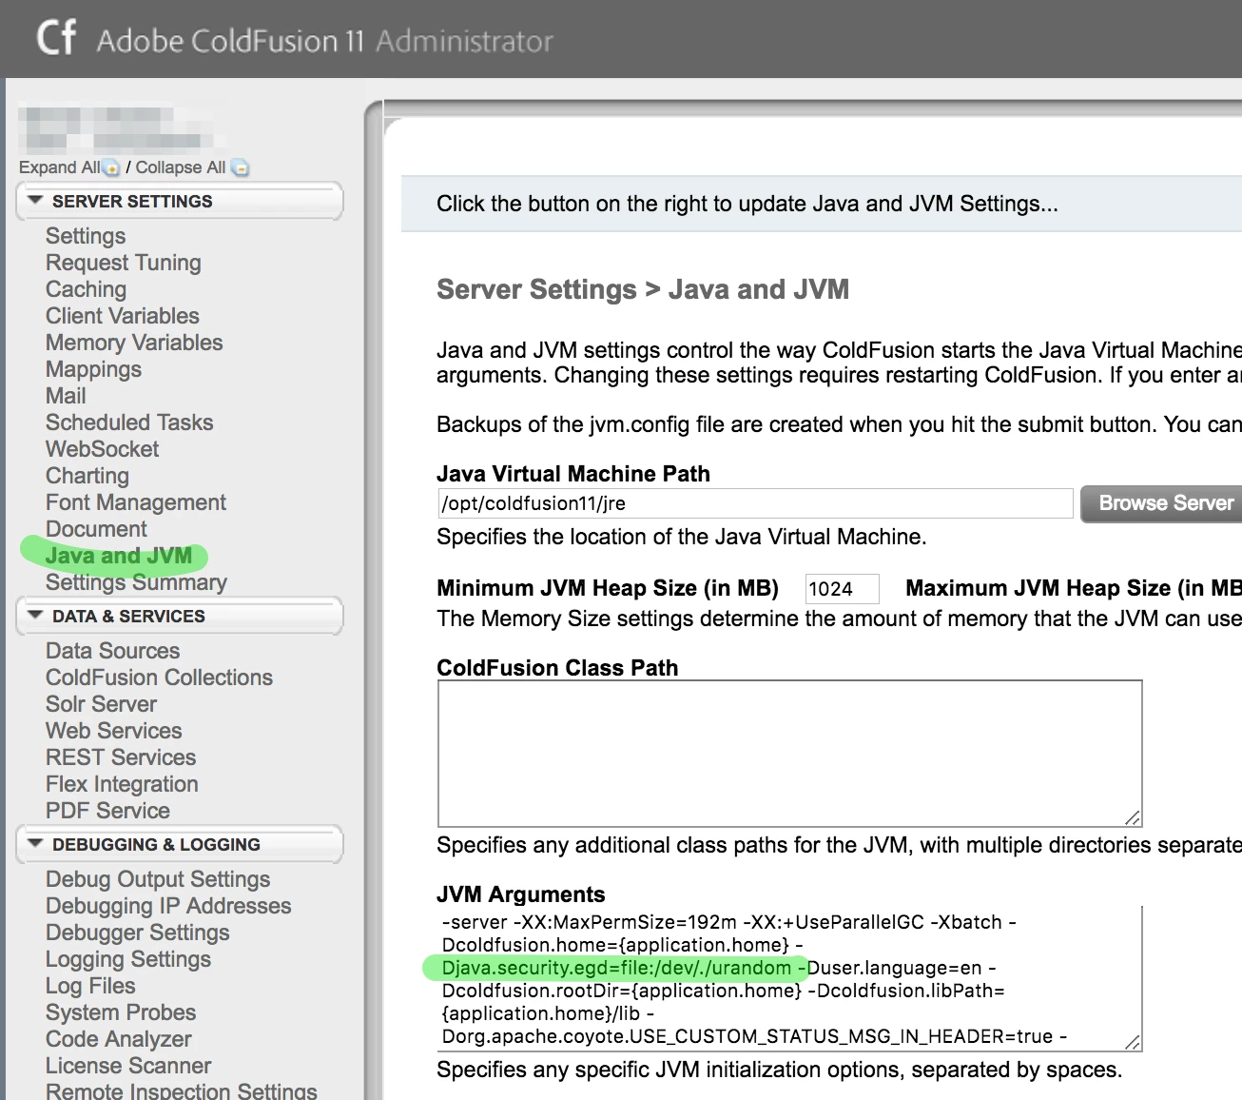Image resolution: width=1242 pixels, height=1100 pixels.
Task: Open Font Management
Action: coord(136,502)
